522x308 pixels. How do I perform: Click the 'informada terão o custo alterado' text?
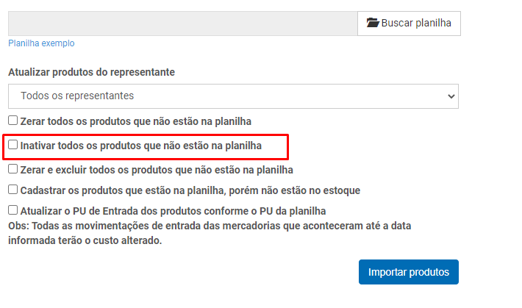(x=85, y=240)
